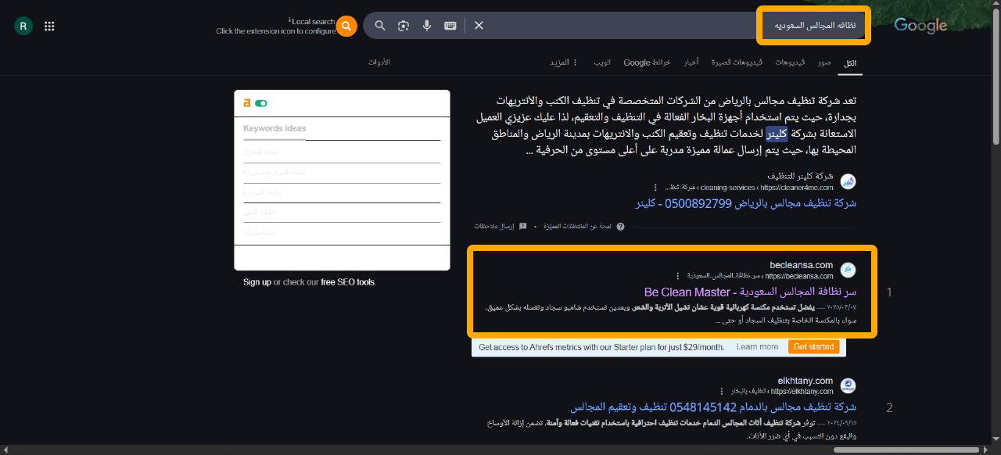Click the Keywords ideas heading

274,128
